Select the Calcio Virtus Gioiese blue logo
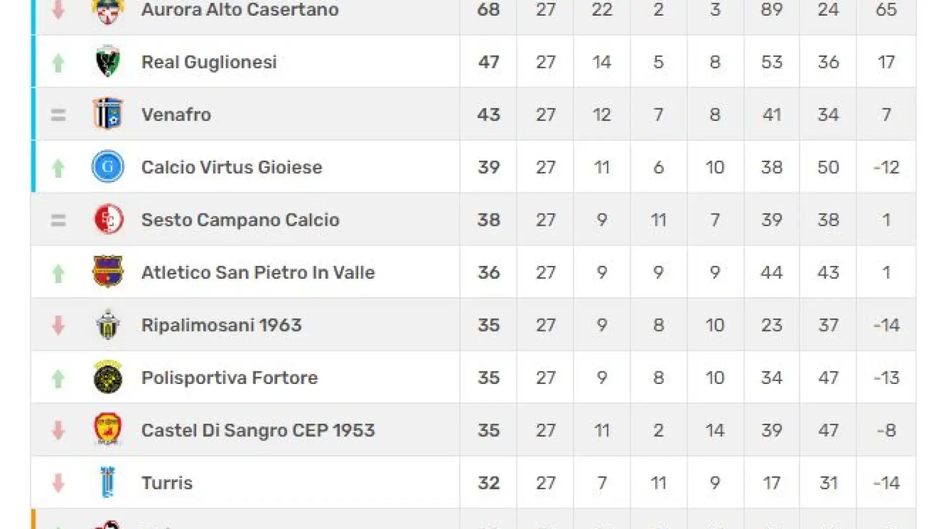 point(108,167)
